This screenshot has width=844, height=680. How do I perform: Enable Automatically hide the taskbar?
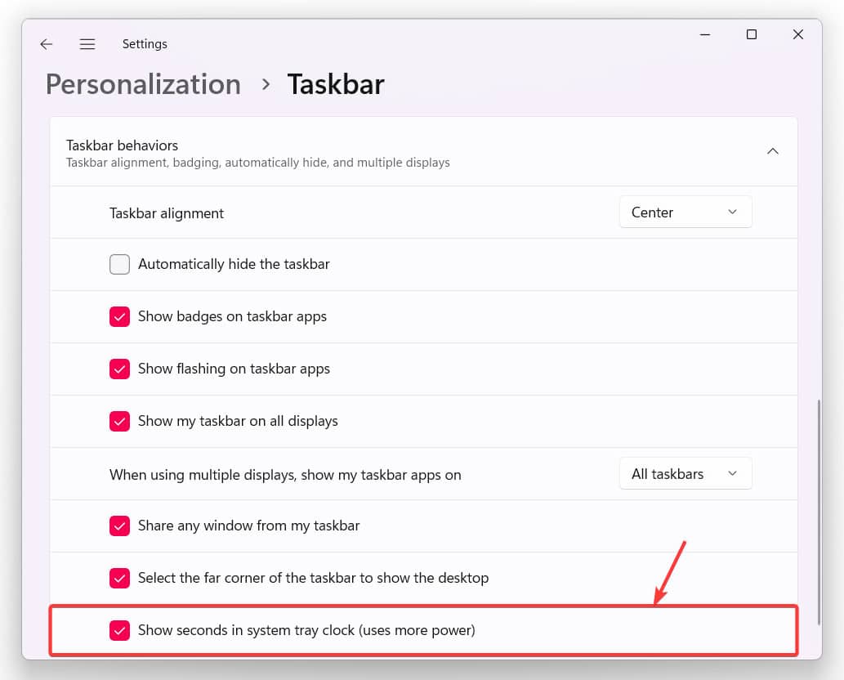120,265
